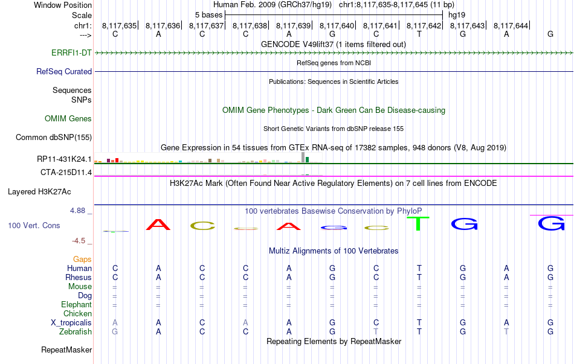
Task: Open the dbSNP release 155 track title
Action: pyautogui.click(x=334, y=129)
